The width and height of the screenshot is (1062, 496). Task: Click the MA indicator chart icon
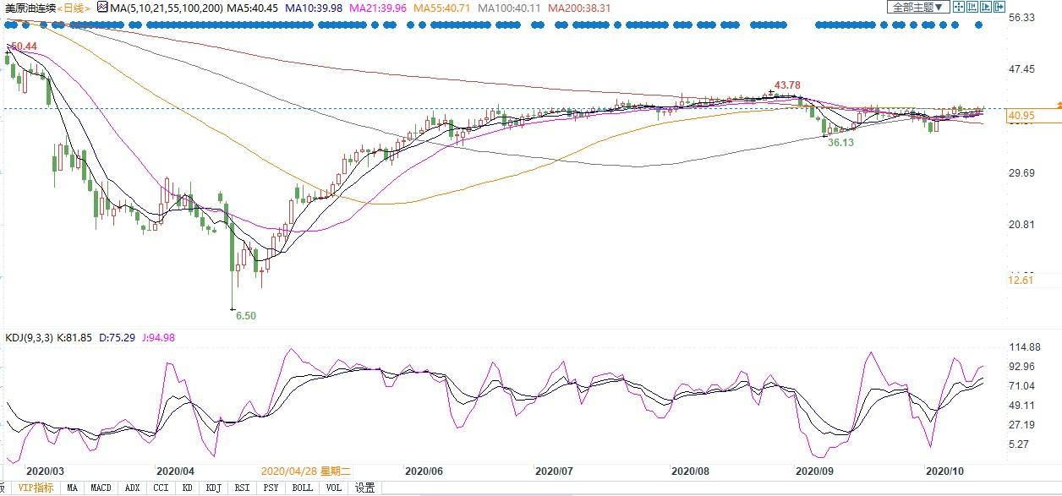click(102, 8)
